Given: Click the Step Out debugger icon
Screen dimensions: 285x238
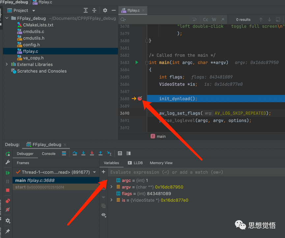Looking at the screenshot, I should pyautogui.click(x=100, y=153).
